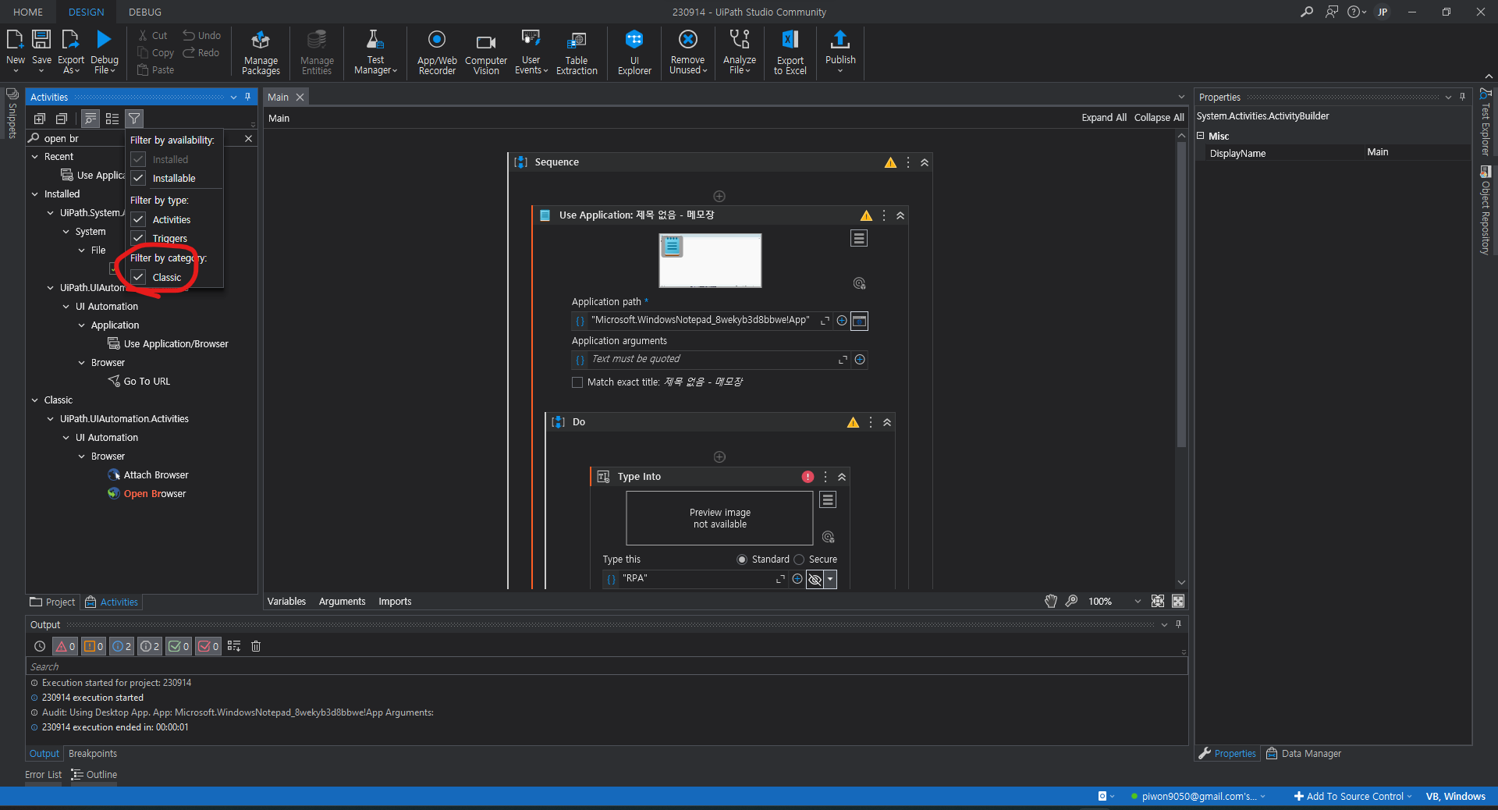
Task: Click the Notepad application thumbnail
Action: point(710,261)
